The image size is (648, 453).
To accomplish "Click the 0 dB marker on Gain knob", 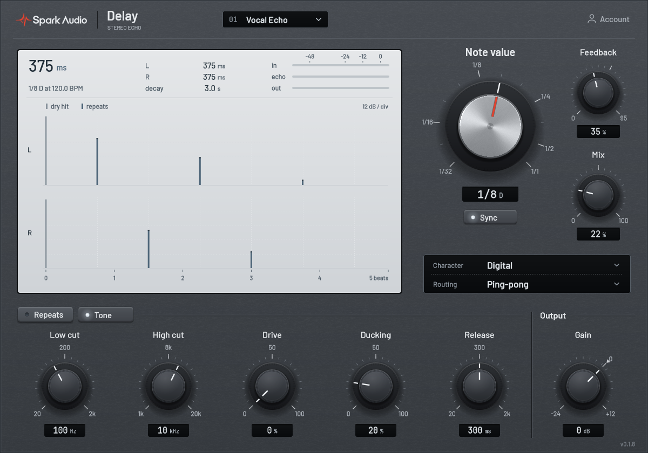I will [610, 359].
